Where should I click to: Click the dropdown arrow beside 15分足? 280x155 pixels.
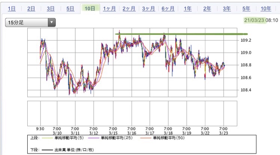click(x=52, y=23)
